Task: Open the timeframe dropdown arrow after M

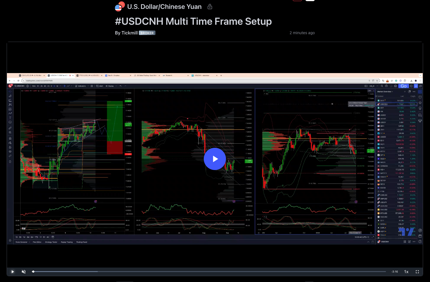Action: pos(61,86)
